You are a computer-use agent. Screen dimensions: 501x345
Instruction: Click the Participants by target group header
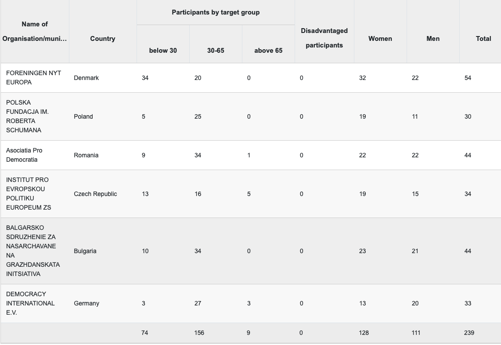216,12
